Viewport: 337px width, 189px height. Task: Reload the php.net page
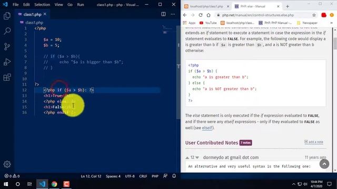coord(201,15)
